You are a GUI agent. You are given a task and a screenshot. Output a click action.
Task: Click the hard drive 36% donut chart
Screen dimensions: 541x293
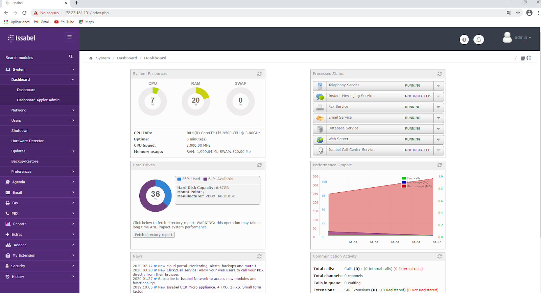[156, 196]
